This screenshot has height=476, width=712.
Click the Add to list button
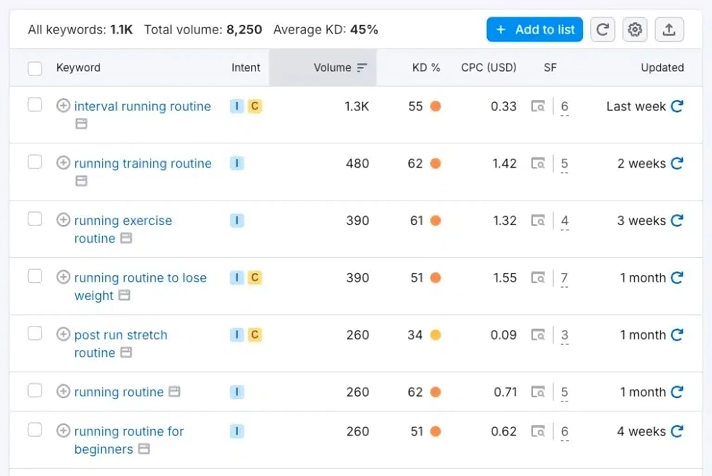pyautogui.click(x=534, y=30)
